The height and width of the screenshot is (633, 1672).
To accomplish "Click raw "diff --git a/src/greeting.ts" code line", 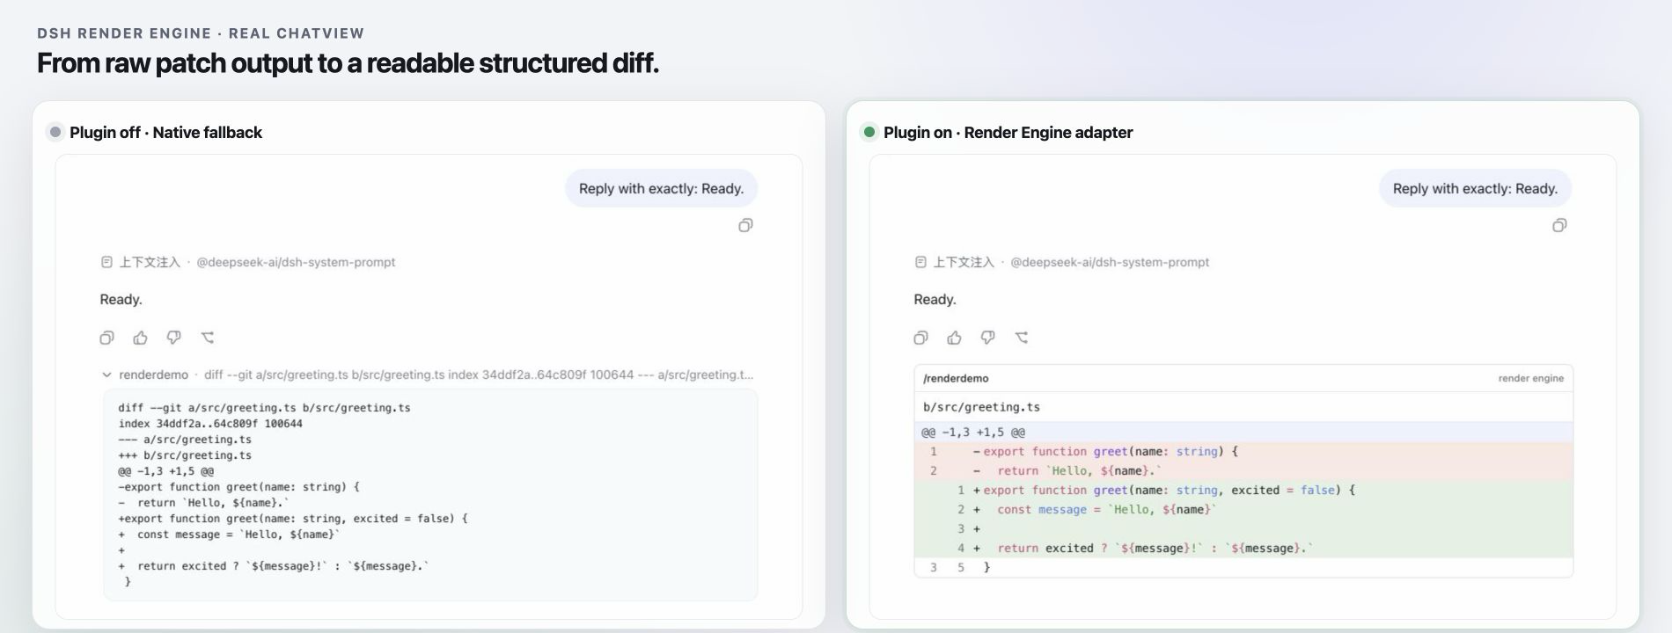I will 264,407.
